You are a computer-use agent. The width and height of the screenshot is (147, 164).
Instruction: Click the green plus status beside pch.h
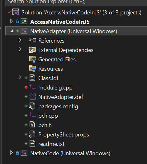(26, 125)
